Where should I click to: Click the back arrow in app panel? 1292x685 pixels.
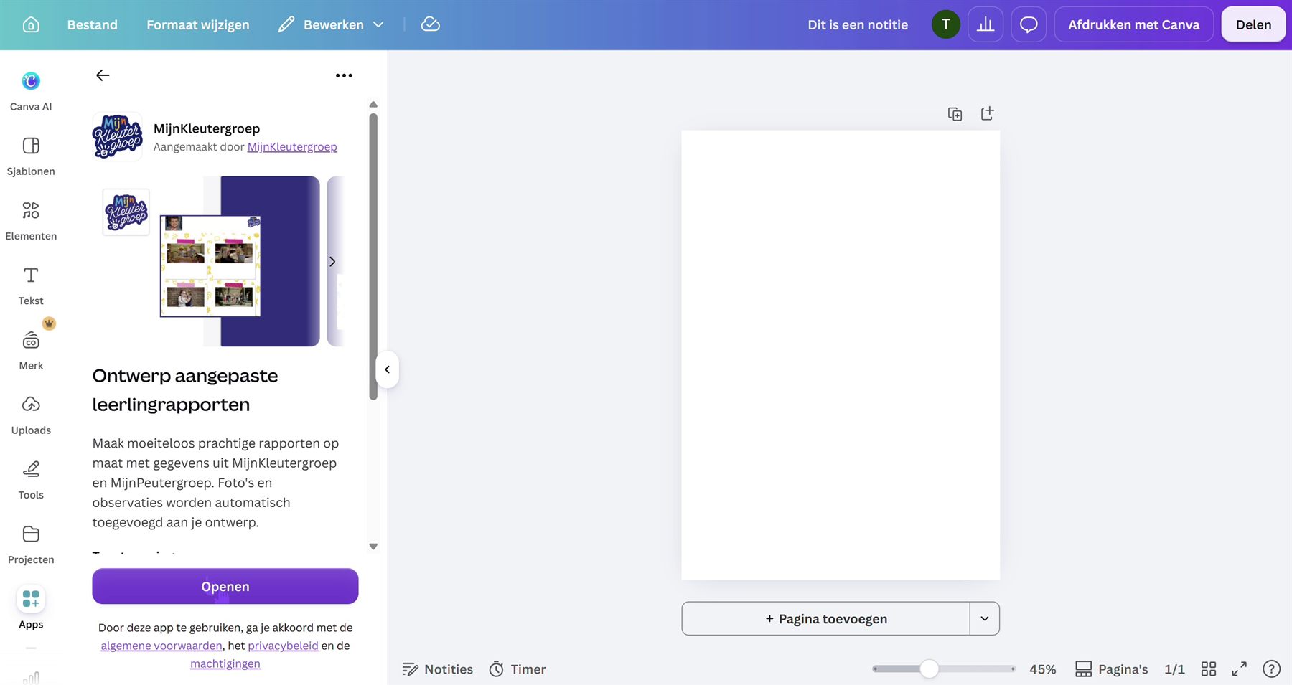(103, 75)
